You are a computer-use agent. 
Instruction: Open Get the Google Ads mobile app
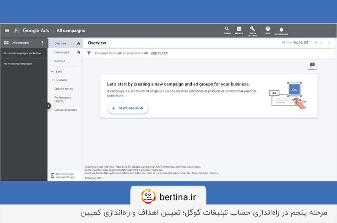pos(65,175)
